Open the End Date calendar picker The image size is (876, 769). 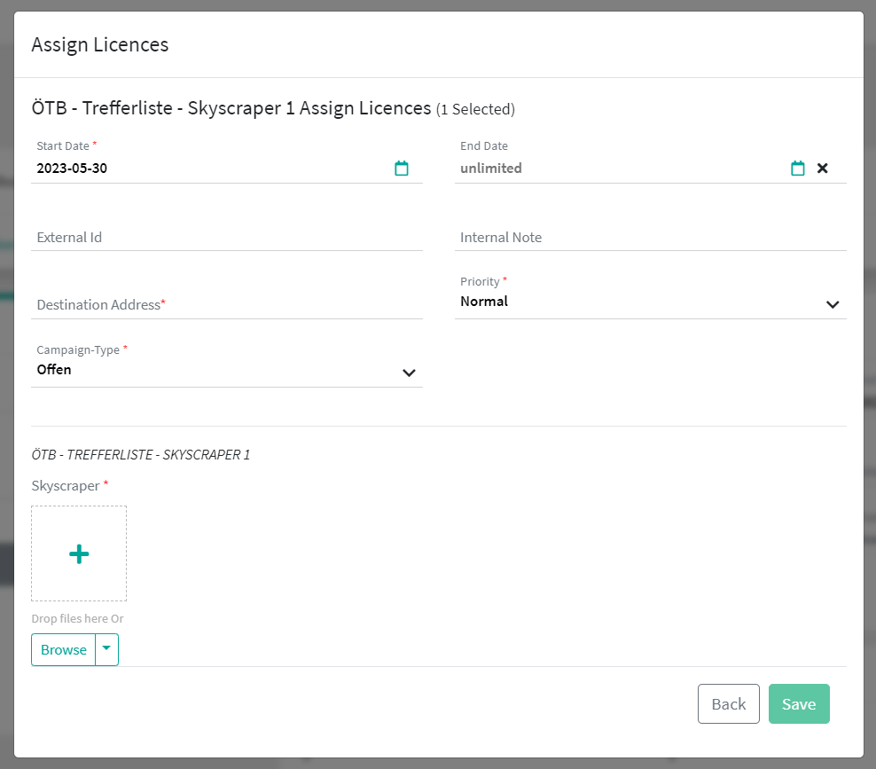798,169
